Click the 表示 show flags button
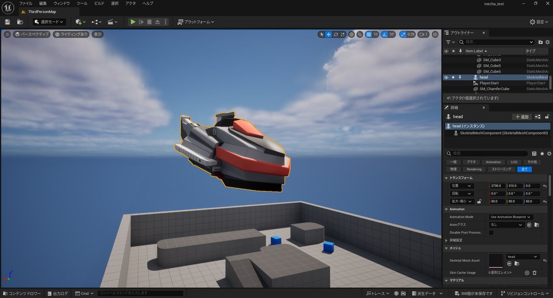Screen dimensions: 553x298 pyautogui.click(x=97, y=34)
